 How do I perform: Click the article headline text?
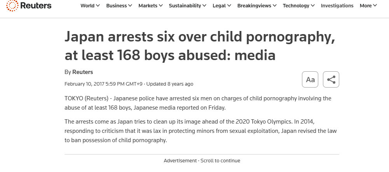(x=200, y=46)
